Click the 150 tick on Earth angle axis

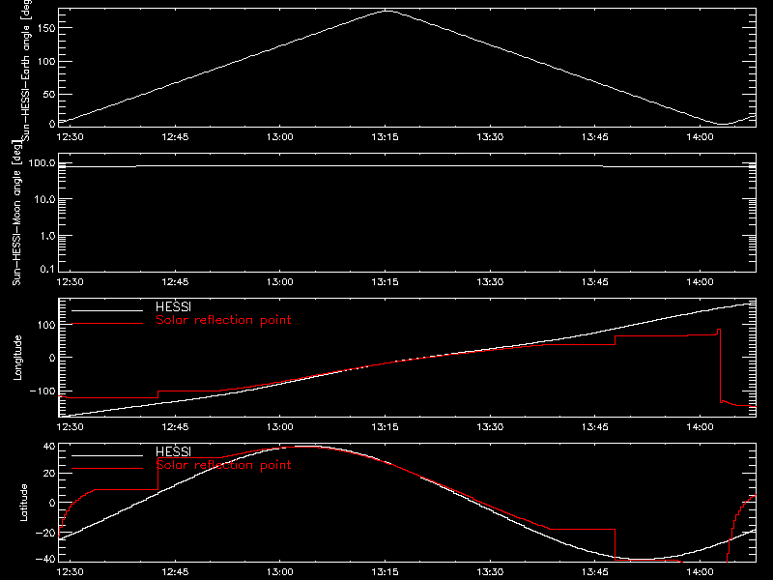click(46, 28)
